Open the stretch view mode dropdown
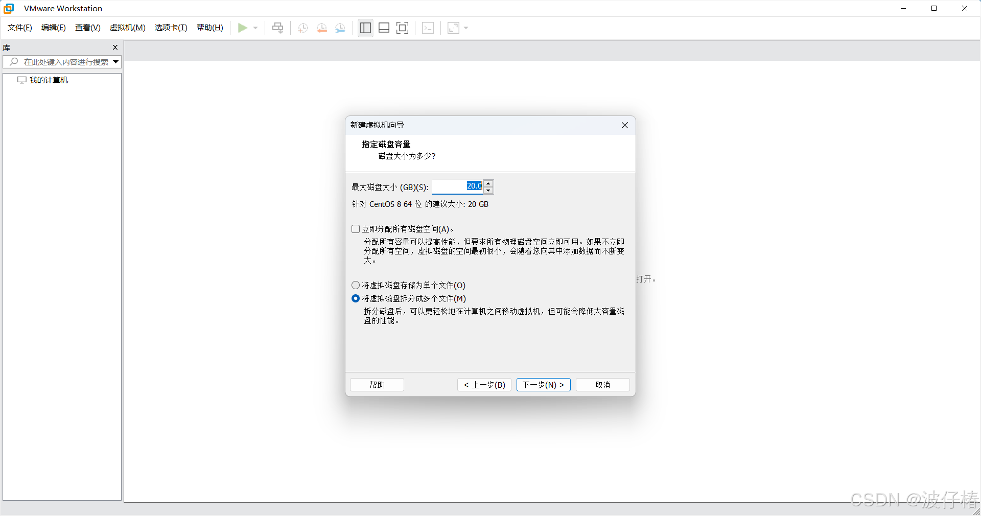 pyautogui.click(x=465, y=28)
